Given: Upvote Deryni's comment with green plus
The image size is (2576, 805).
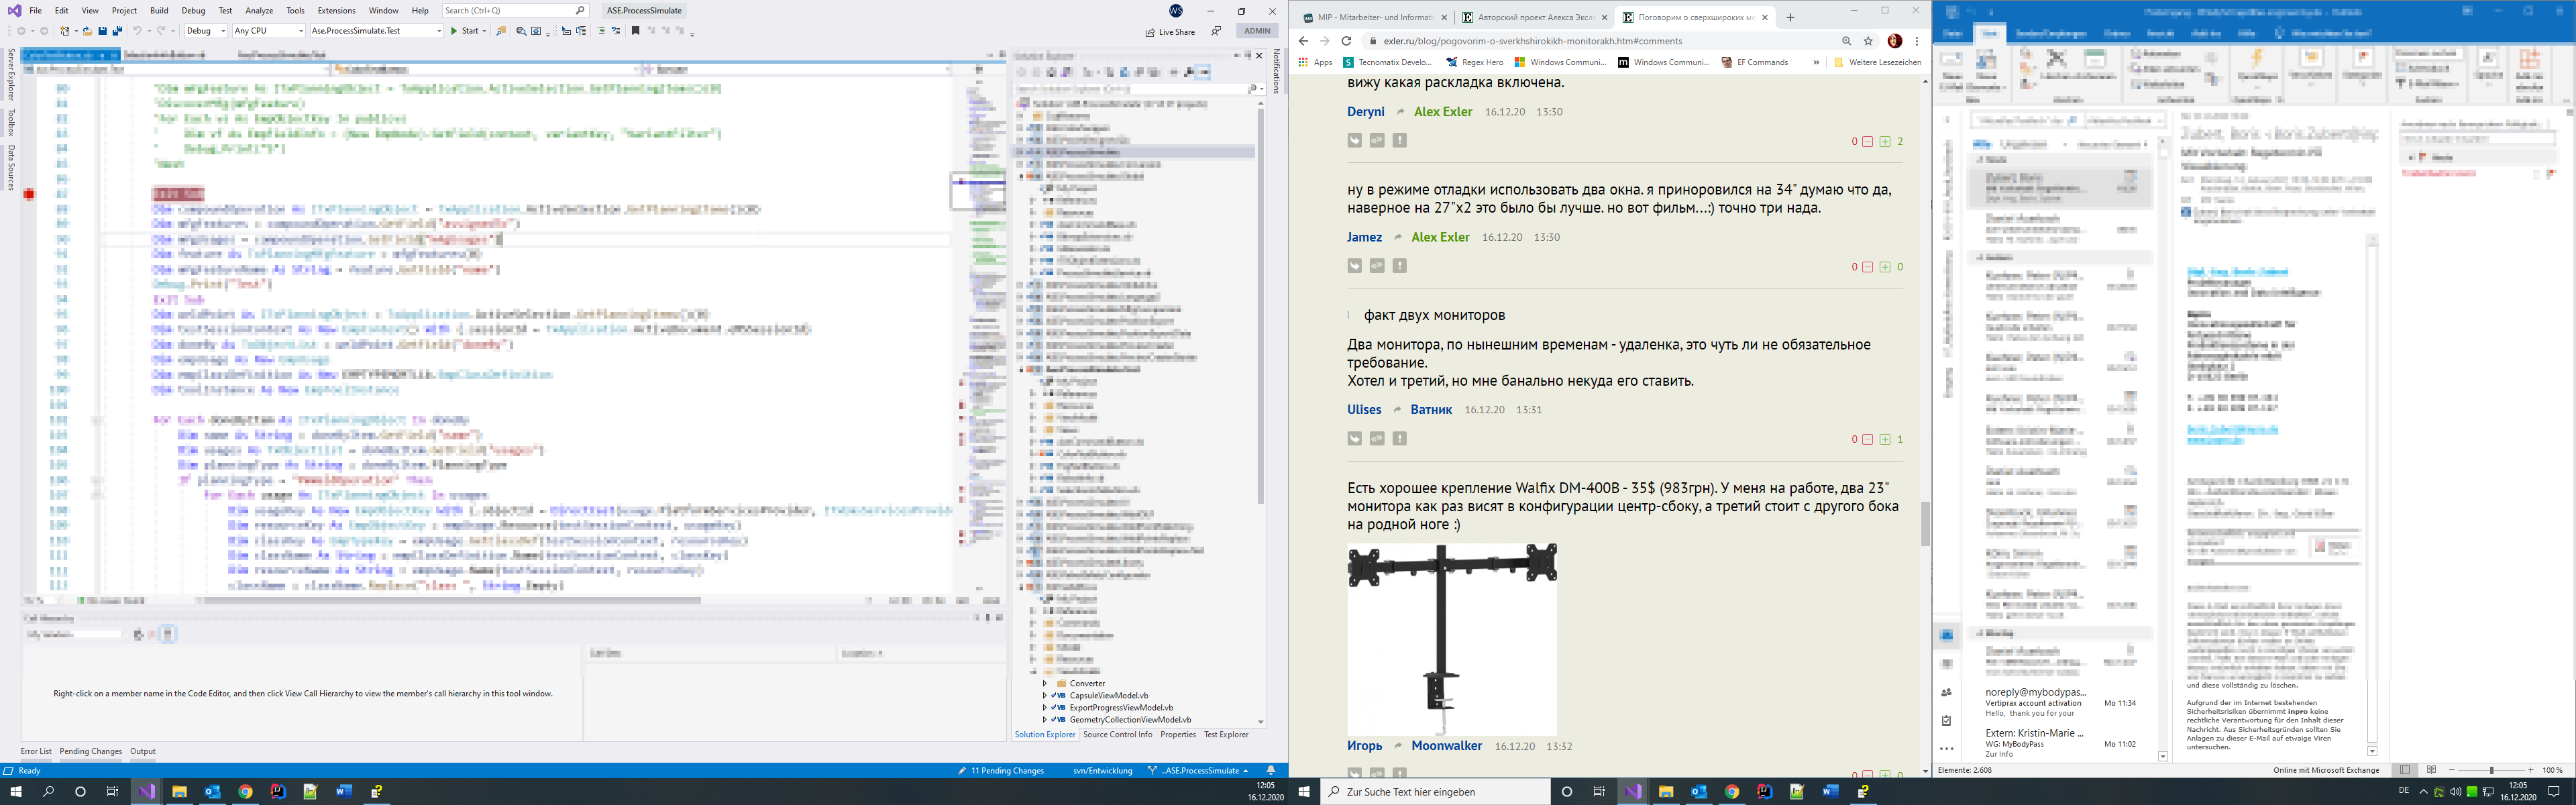Looking at the screenshot, I should click(x=1885, y=142).
